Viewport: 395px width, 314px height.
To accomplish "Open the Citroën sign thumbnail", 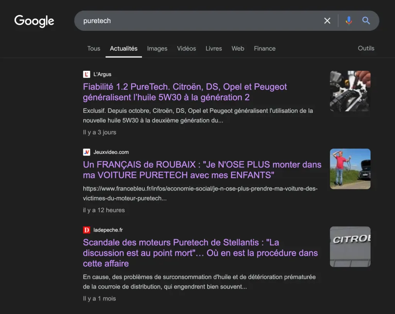I will [x=350, y=247].
